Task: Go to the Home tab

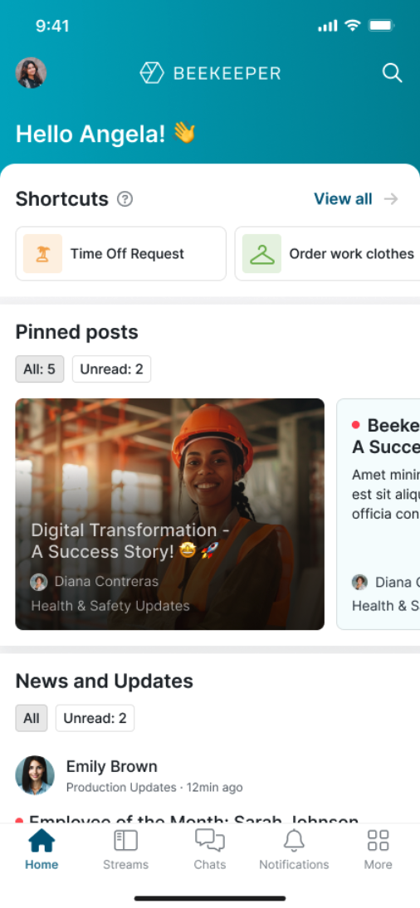Action: click(42, 849)
